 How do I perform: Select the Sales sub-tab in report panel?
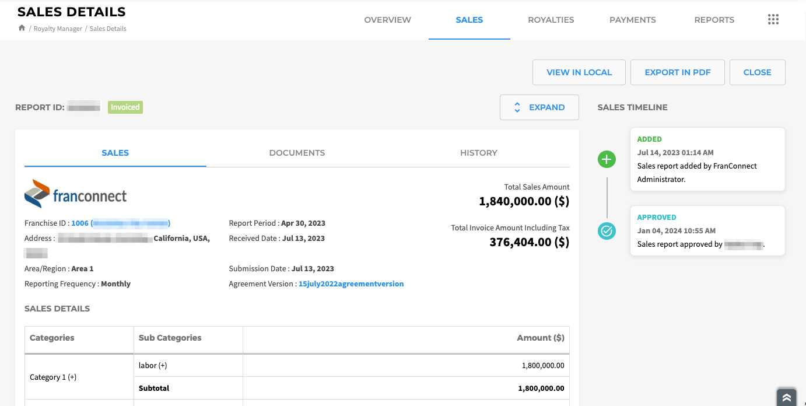click(x=115, y=153)
